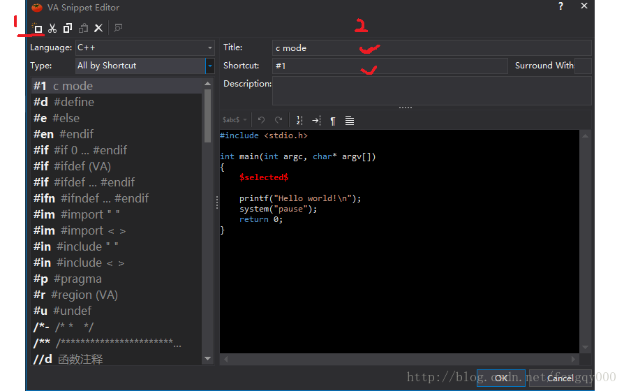This screenshot has height=391, width=624.
Task: Select the #include < > snippet
Action: pos(117,263)
